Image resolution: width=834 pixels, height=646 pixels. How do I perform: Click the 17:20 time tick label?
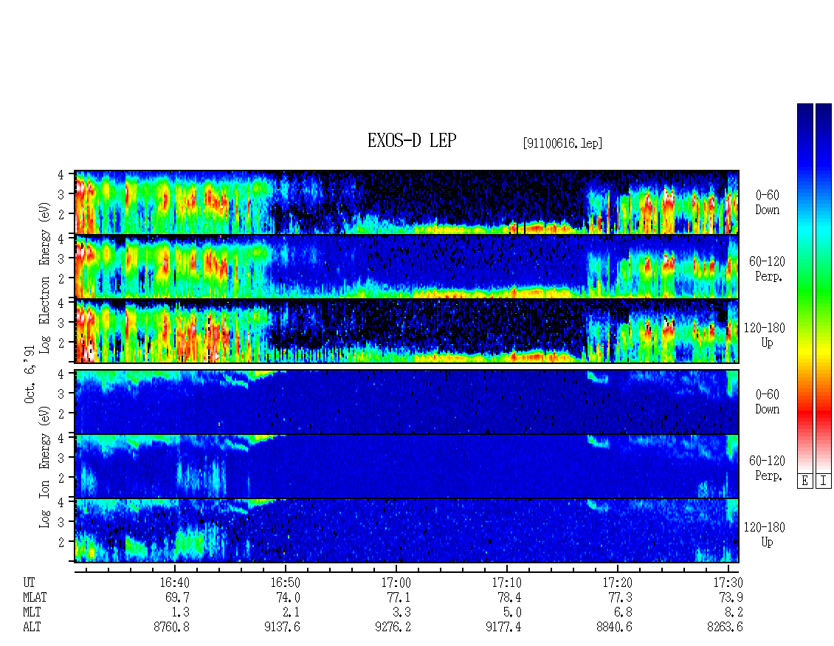pyautogui.click(x=617, y=583)
